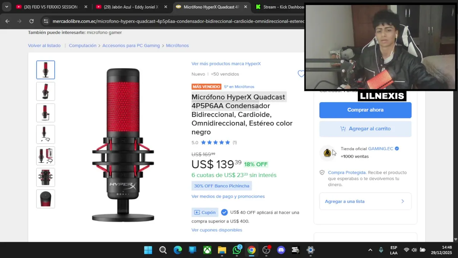Open Wi-Fi network tray icon
This screenshot has width=458, height=258.
[406, 250]
